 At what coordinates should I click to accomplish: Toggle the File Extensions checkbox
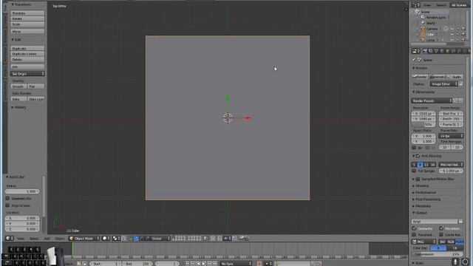[x=441, y=228]
